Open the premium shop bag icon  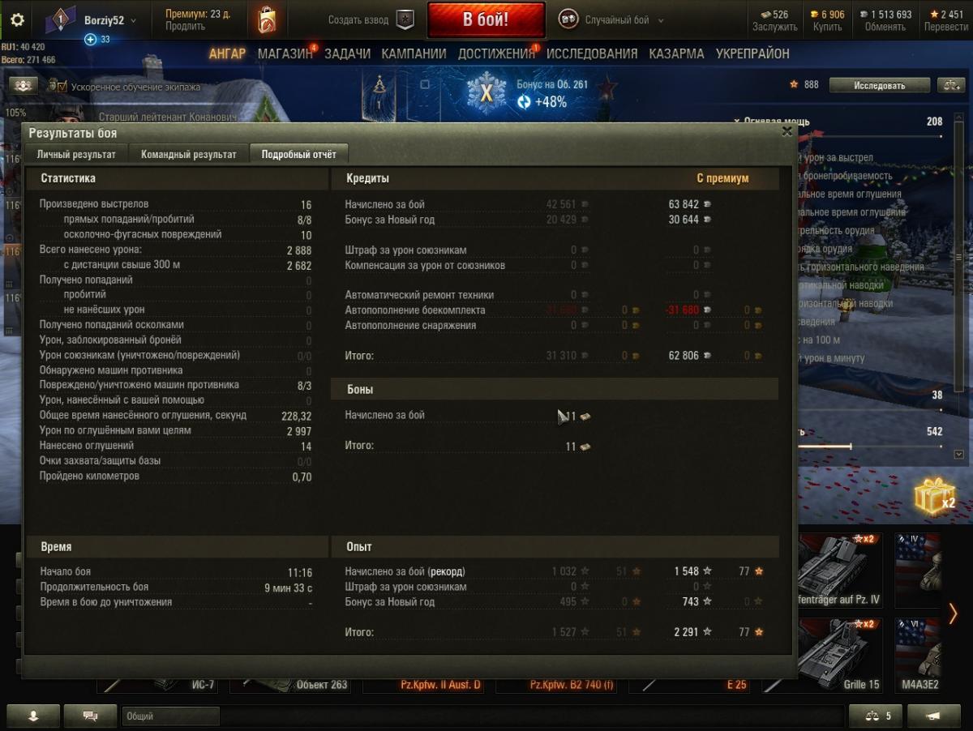click(x=267, y=20)
